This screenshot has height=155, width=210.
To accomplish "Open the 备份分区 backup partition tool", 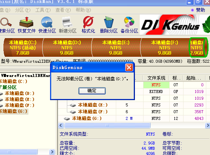I will point(129,22).
